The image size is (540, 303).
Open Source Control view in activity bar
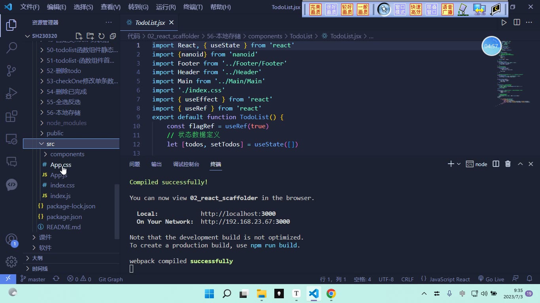pyautogui.click(x=11, y=71)
